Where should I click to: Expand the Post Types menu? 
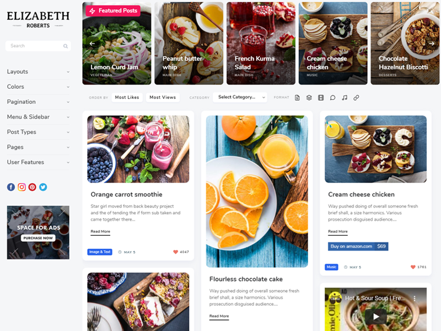tap(38, 132)
